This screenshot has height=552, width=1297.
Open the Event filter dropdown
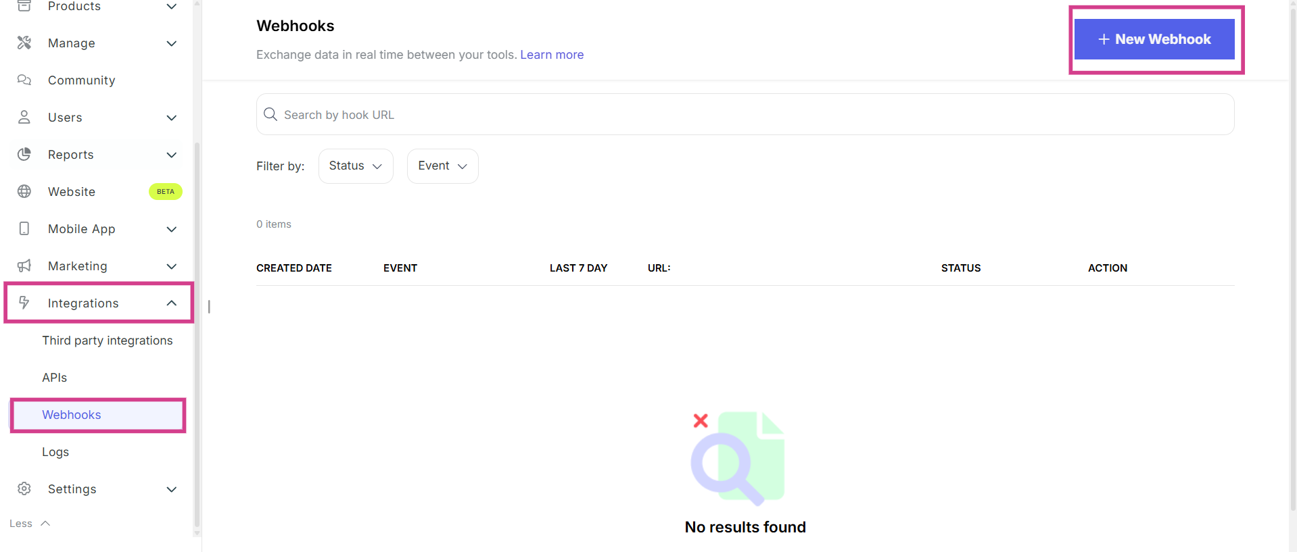[442, 166]
